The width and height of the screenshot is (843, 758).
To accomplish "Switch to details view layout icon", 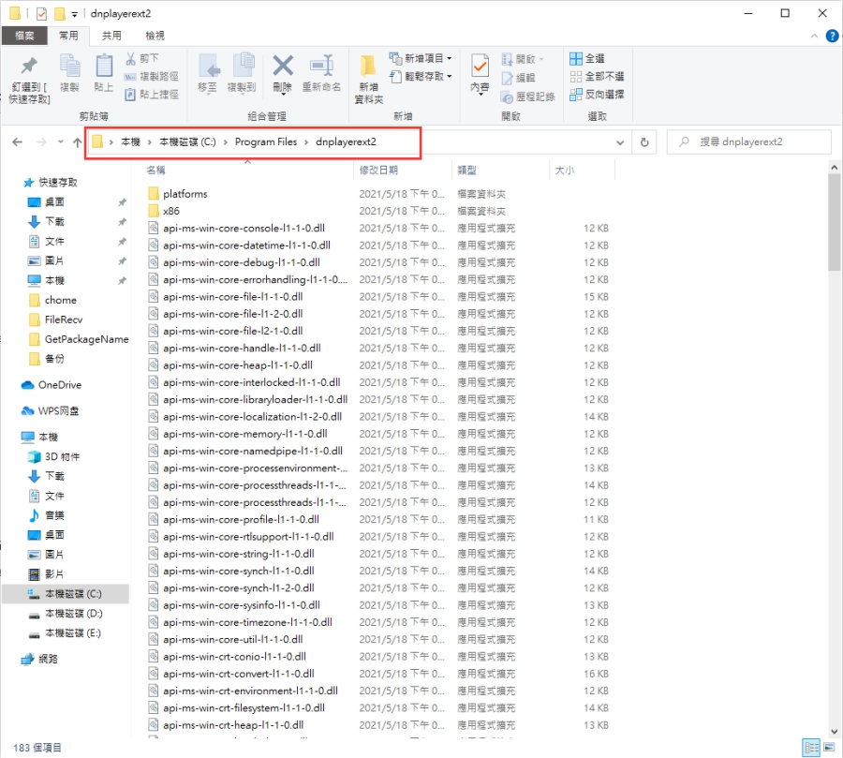I will click(x=811, y=748).
